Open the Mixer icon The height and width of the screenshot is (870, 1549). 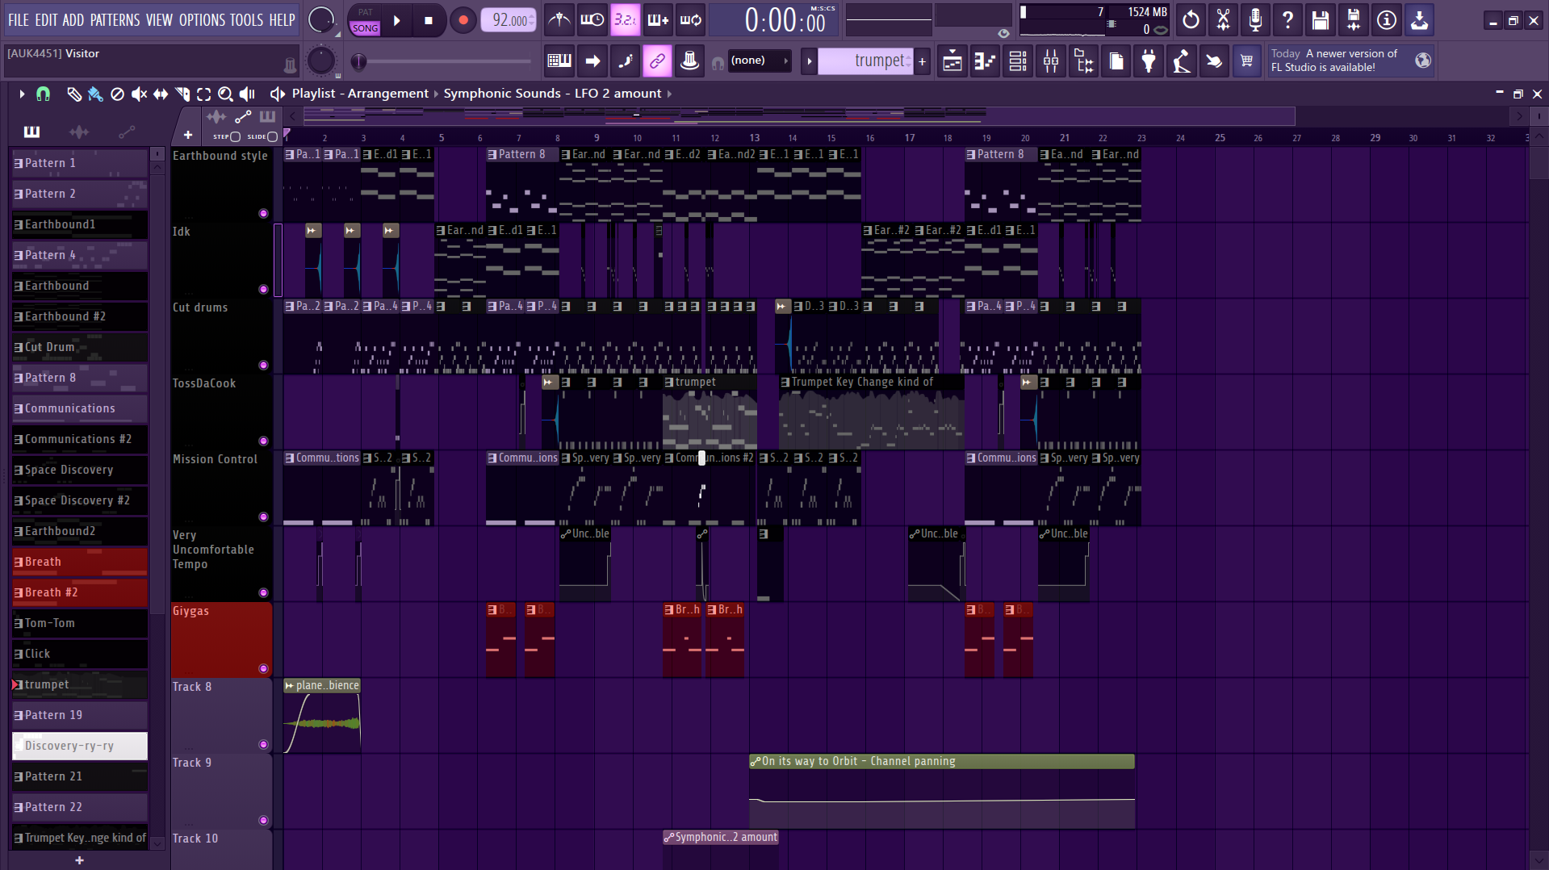[1051, 61]
